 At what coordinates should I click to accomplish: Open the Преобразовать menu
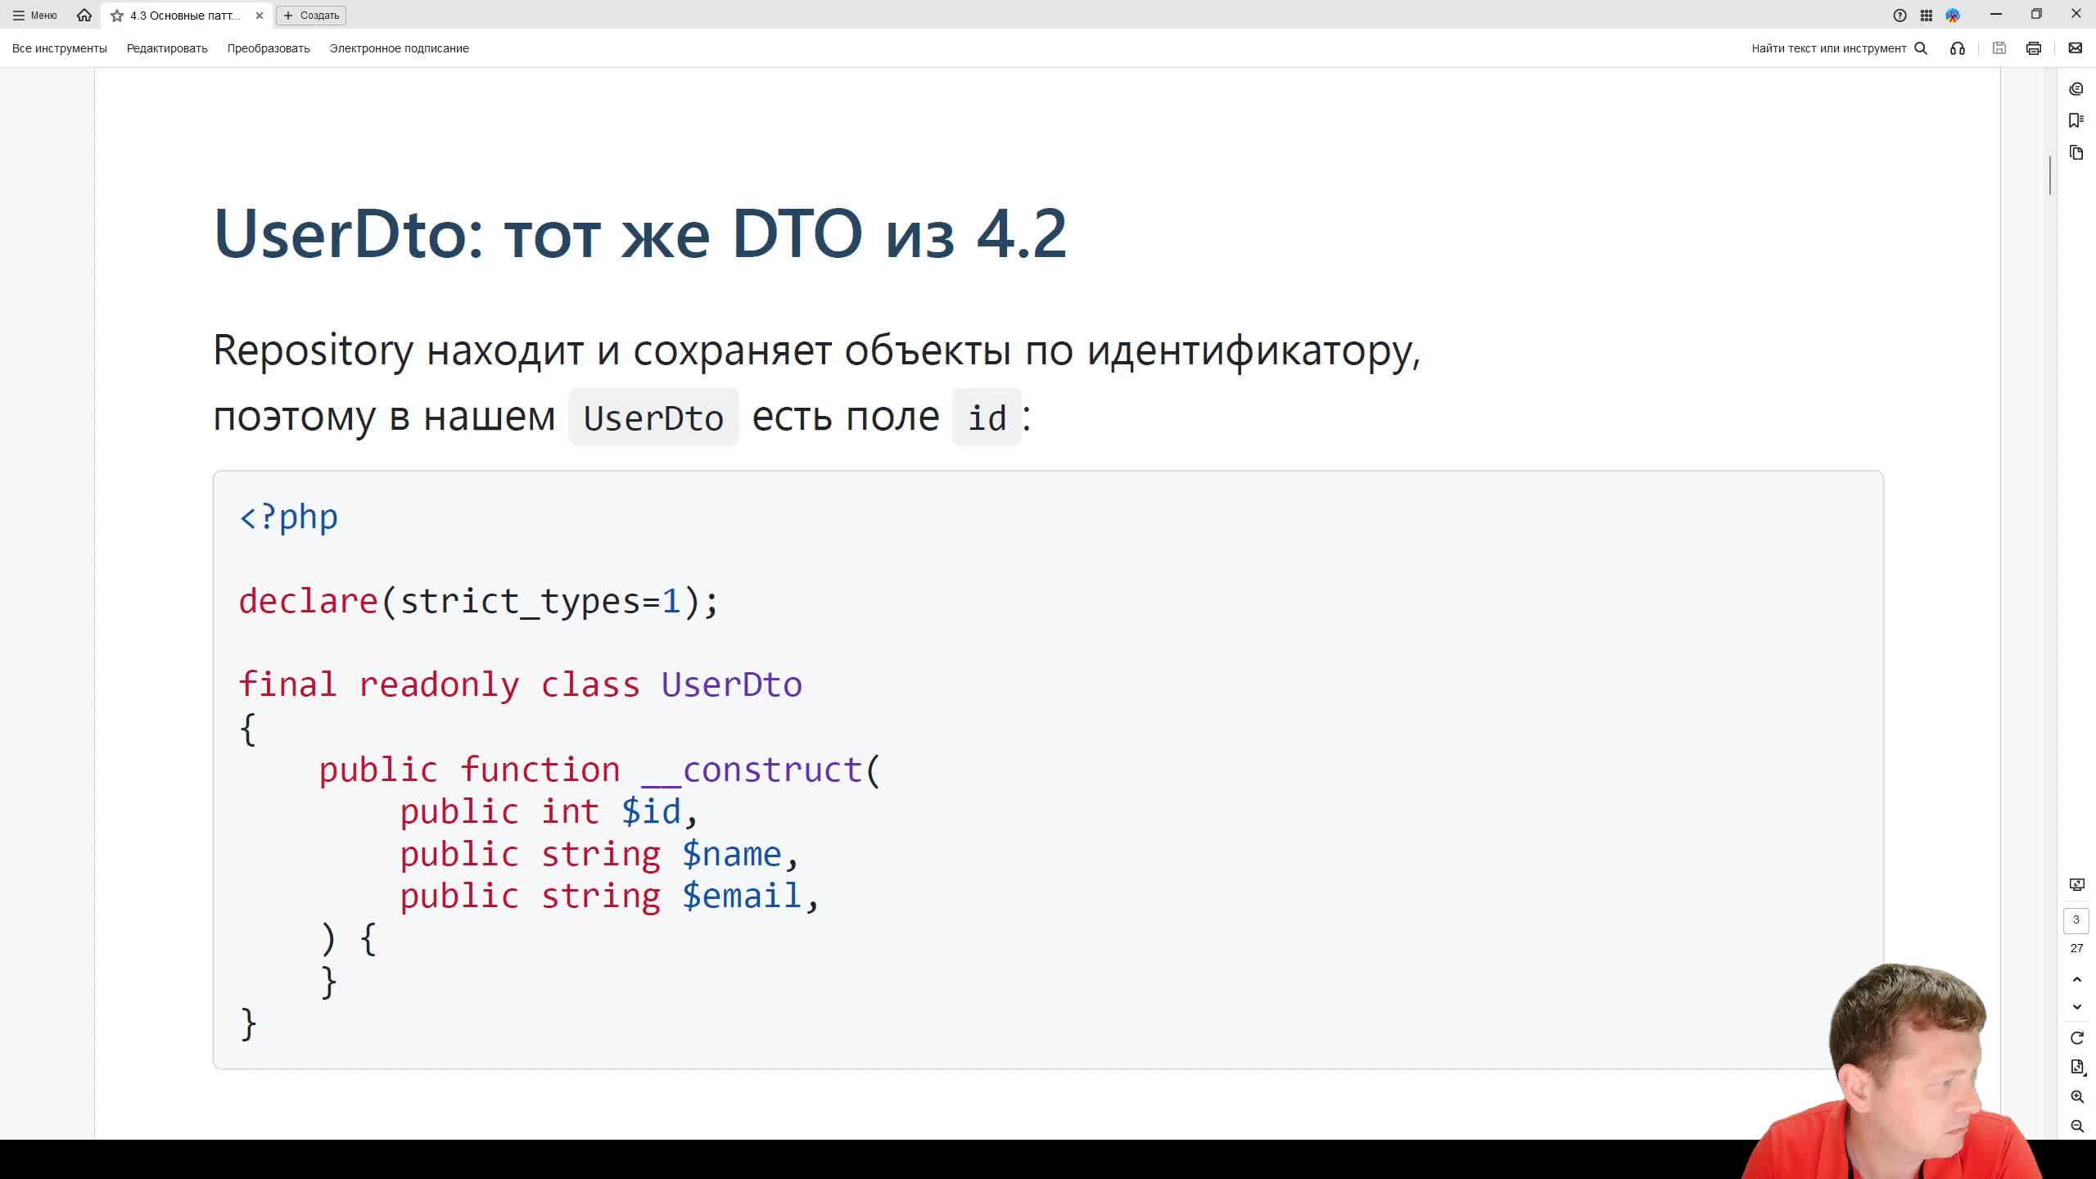269,48
